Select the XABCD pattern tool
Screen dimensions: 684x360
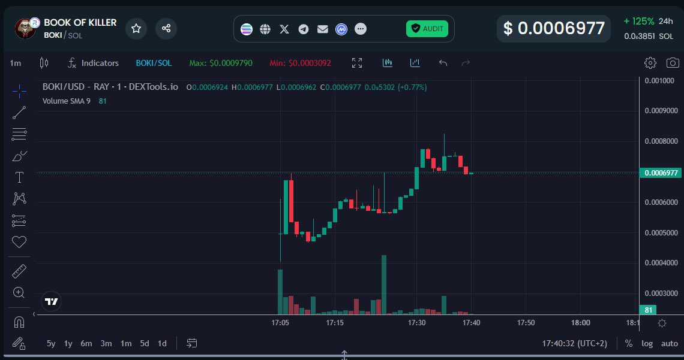[19, 198]
